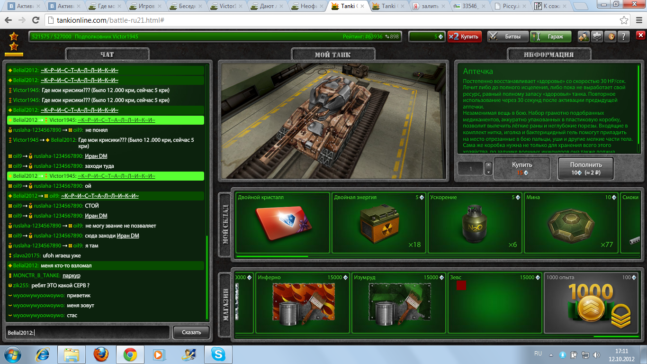Open game settings gear icon
Viewport: 647px width, 364px height.
coord(597,36)
